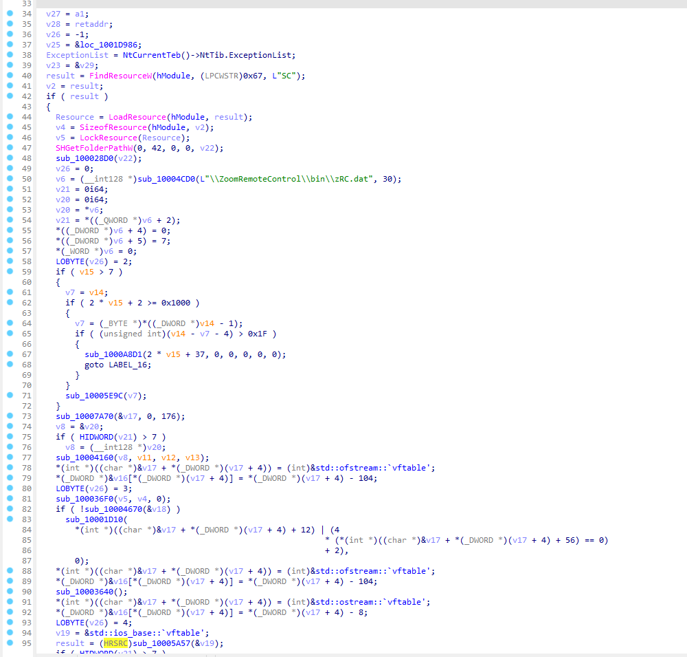The image size is (687, 657).
Task: Toggle breakpoint on line 59 if statement
Action: coord(9,272)
